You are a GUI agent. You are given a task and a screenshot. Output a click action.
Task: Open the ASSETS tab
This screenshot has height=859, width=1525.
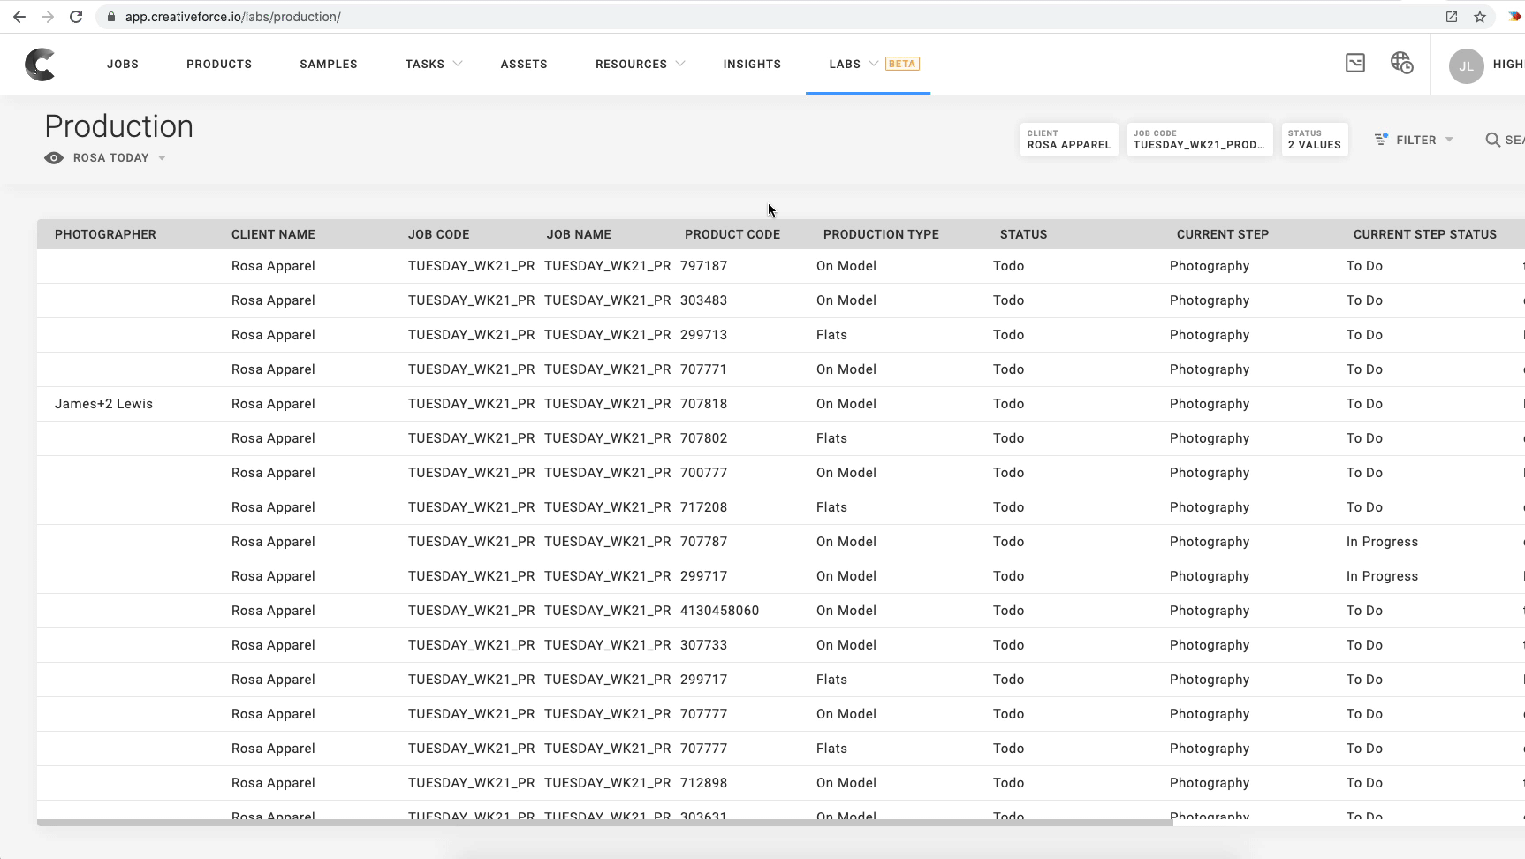pyautogui.click(x=524, y=64)
